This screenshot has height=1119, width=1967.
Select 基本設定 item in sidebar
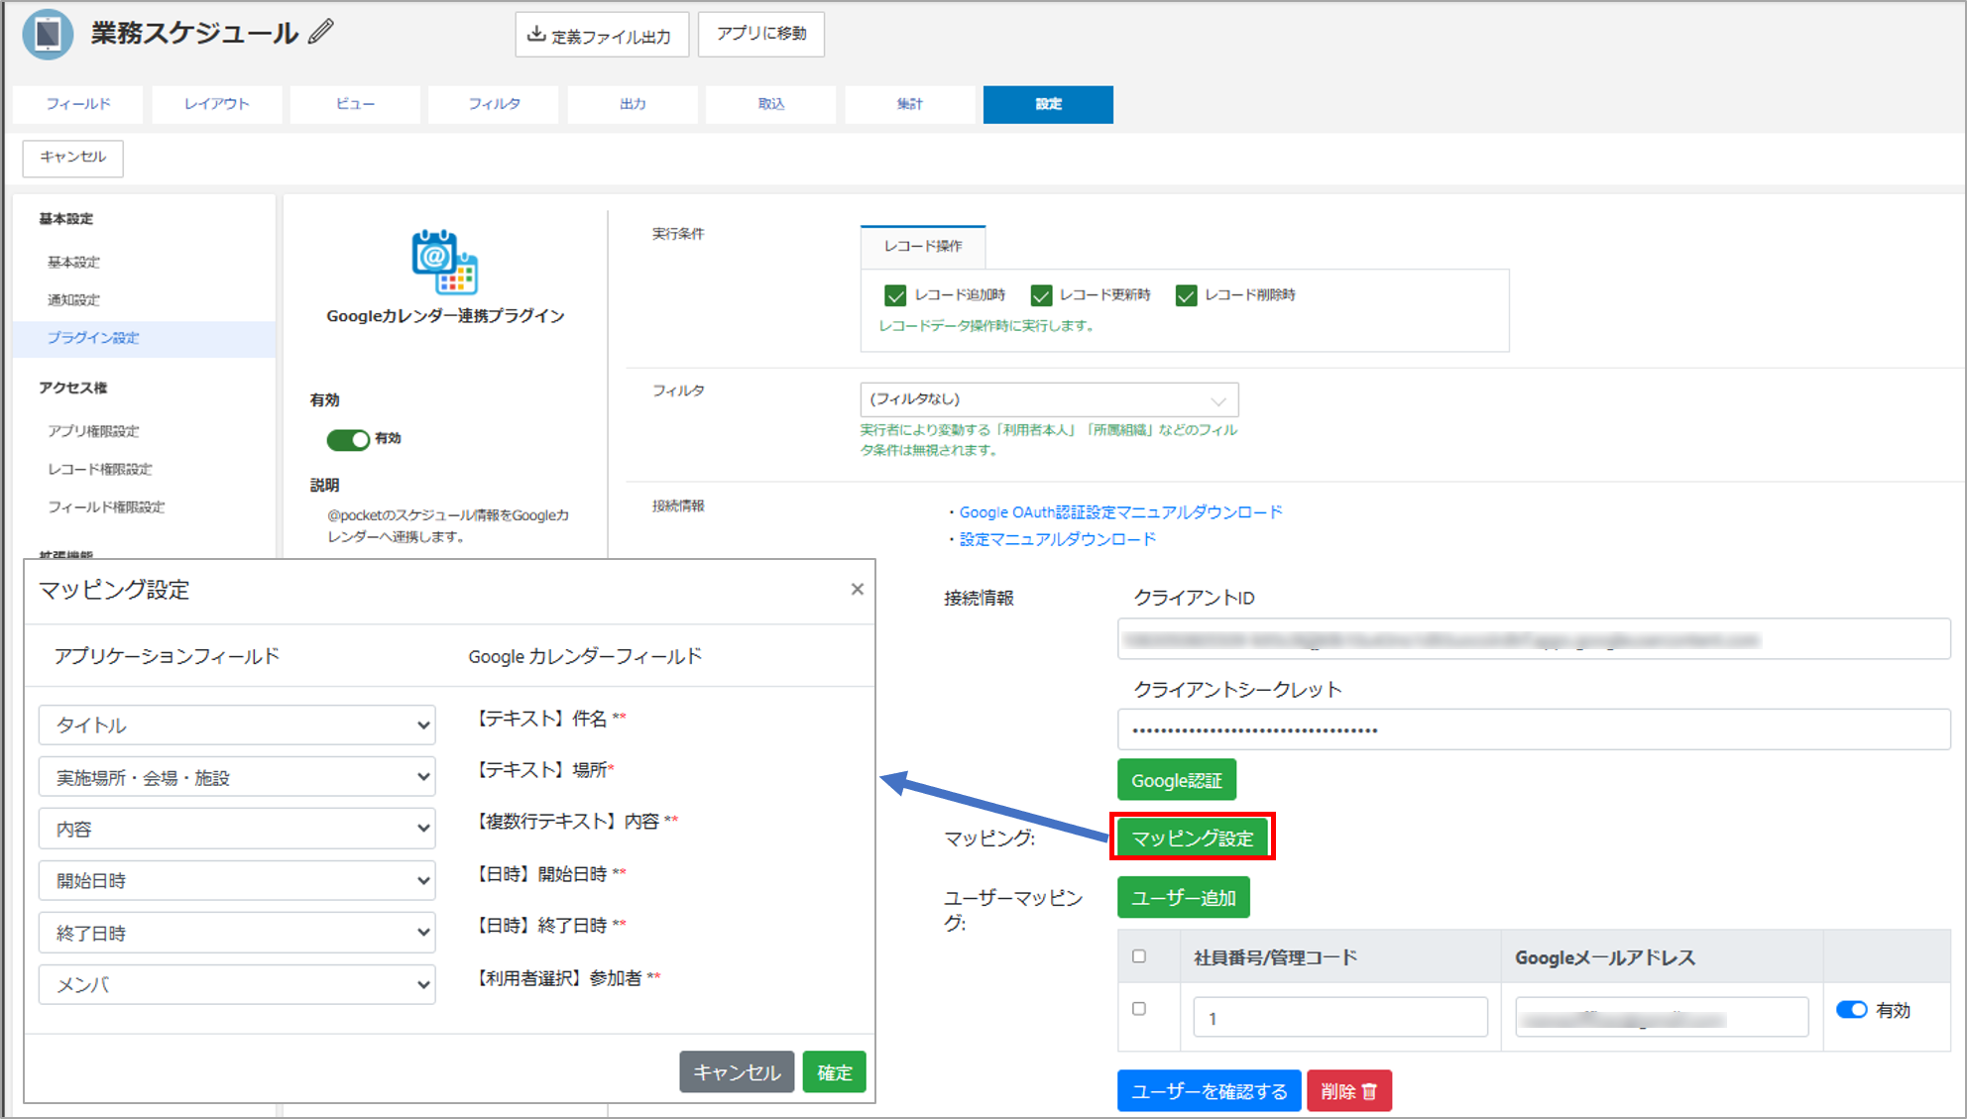coord(74,263)
